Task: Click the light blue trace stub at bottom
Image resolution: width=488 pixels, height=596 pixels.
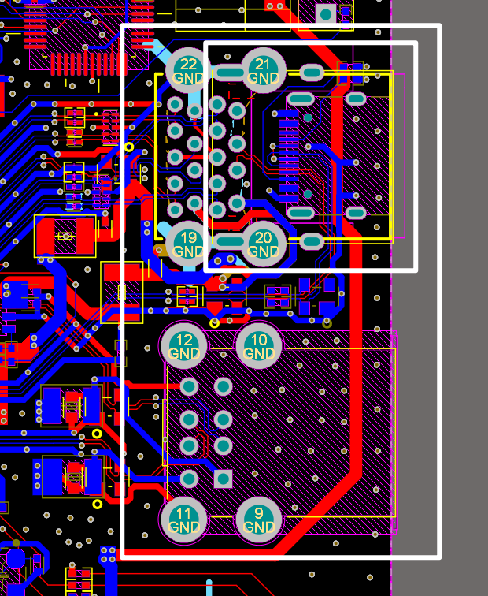Action: pyautogui.click(x=209, y=587)
